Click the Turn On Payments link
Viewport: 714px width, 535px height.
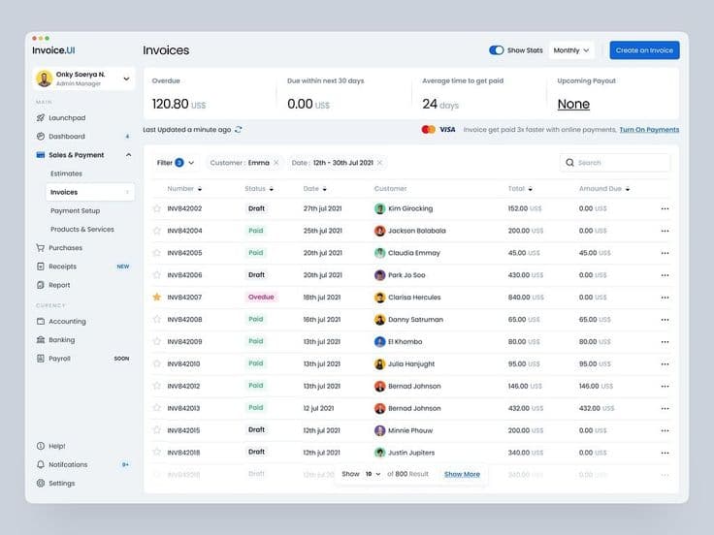[649, 130]
